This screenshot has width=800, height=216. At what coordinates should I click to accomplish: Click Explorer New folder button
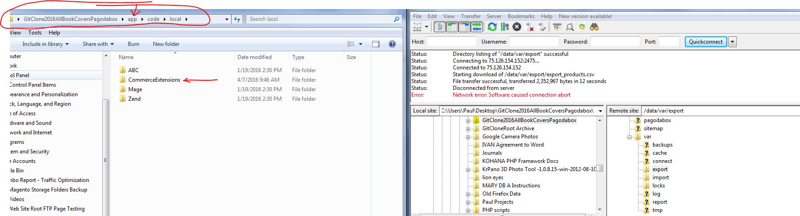point(166,44)
